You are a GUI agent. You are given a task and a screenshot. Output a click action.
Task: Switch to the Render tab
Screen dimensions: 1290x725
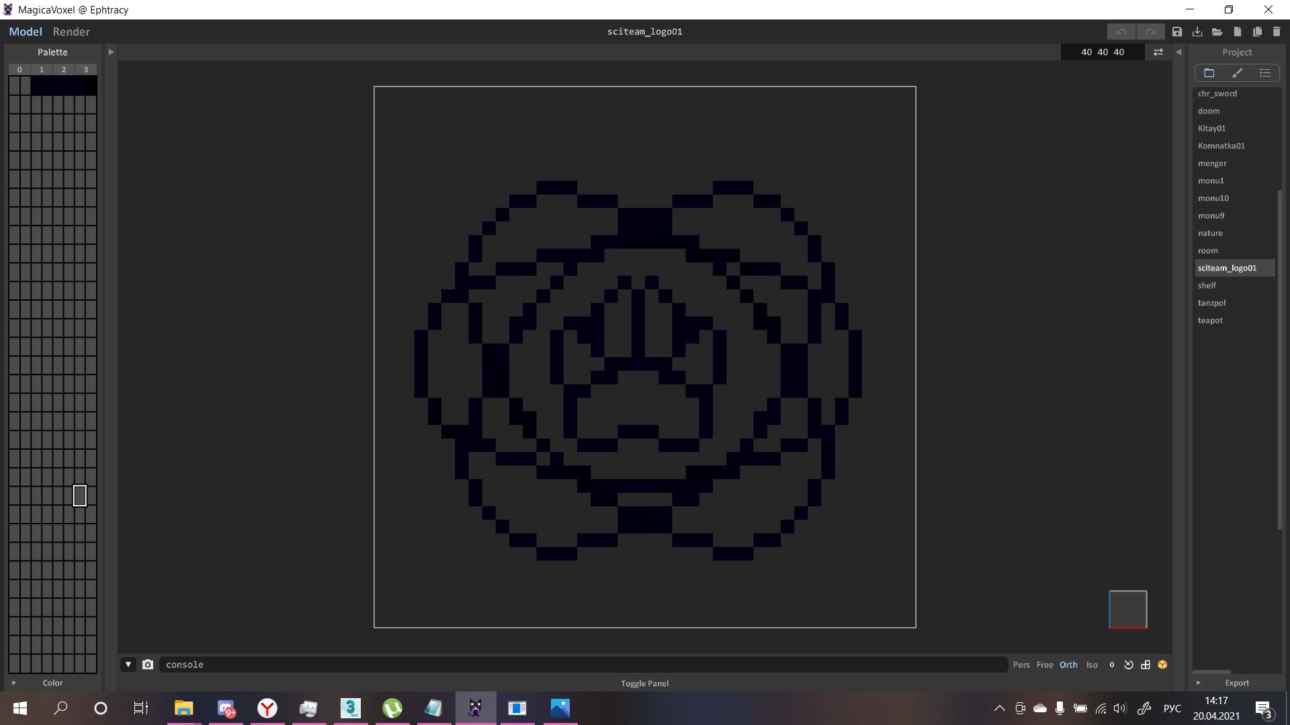point(71,32)
